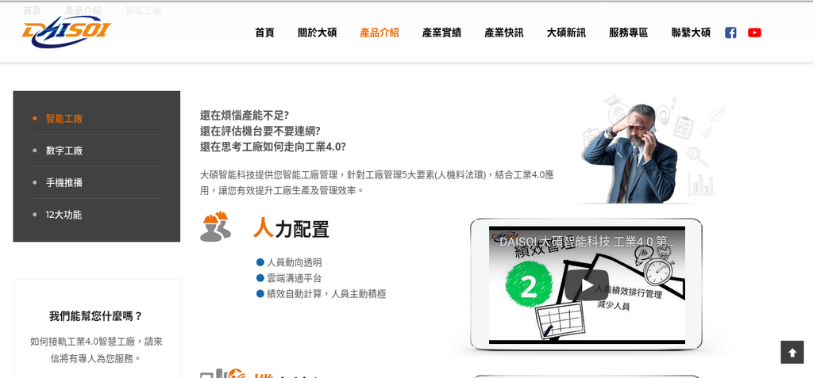The height and width of the screenshot is (378, 813).
Task: Select 數字工廠 in the sidebar
Action: tap(64, 151)
